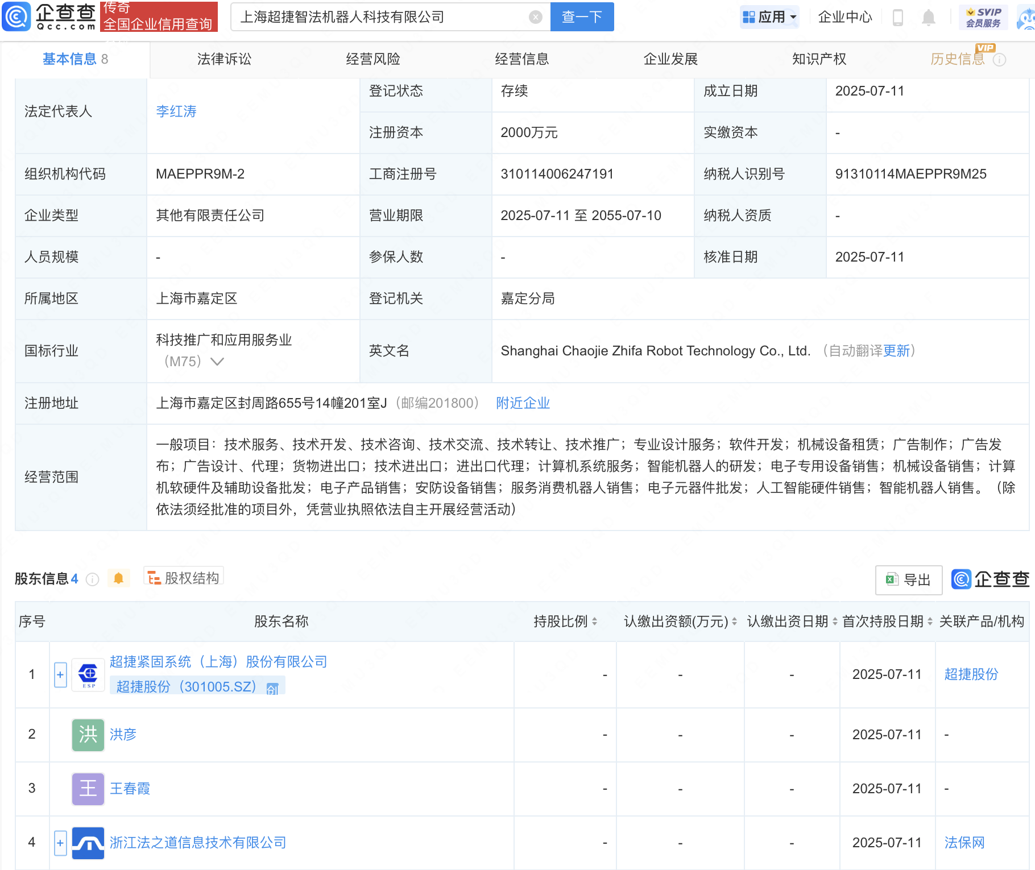Switch to 知识产权 tab

point(819,59)
